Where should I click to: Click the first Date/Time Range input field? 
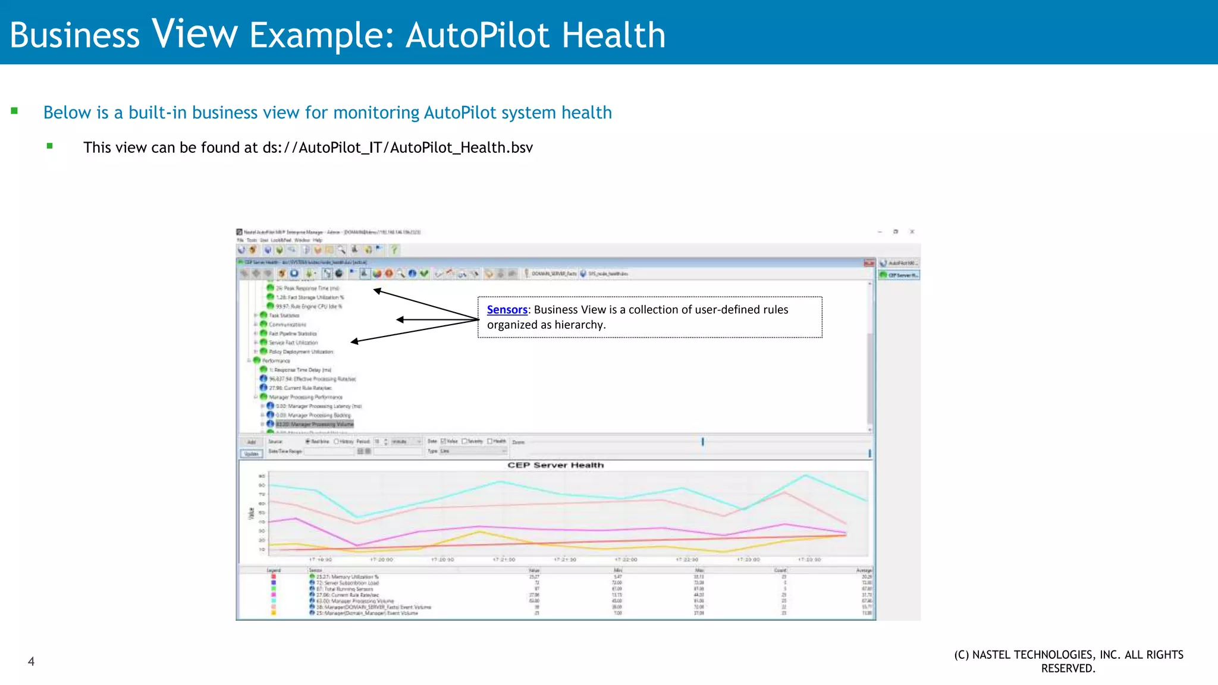pos(329,451)
